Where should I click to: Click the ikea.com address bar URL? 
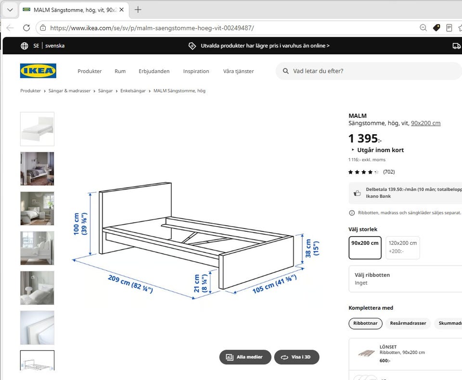pyautogui.click(x=152, y=28)
